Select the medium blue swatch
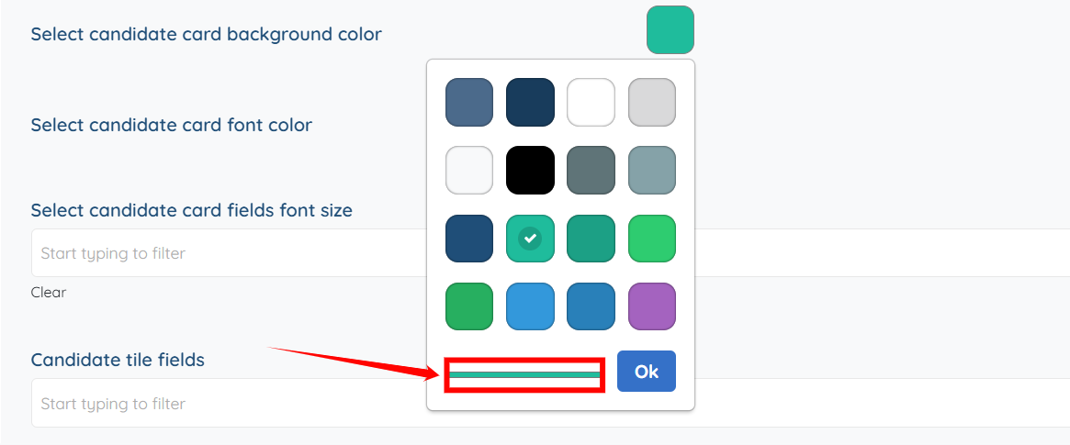 coord(591,306)
